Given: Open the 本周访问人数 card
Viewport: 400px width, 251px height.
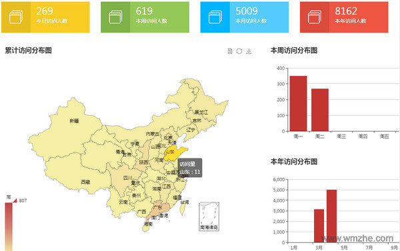Looking at the screenshot, I should click(x=145, y=17).
